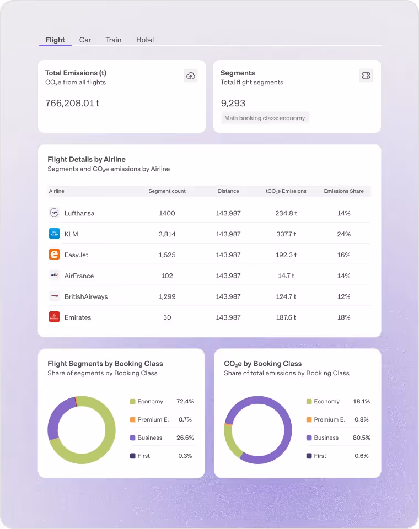Image resolution: width=419 pixels, height=529 pixels.
Task: Switch to the Car tab
Action: pyautogui.click(x=85, y=40)
